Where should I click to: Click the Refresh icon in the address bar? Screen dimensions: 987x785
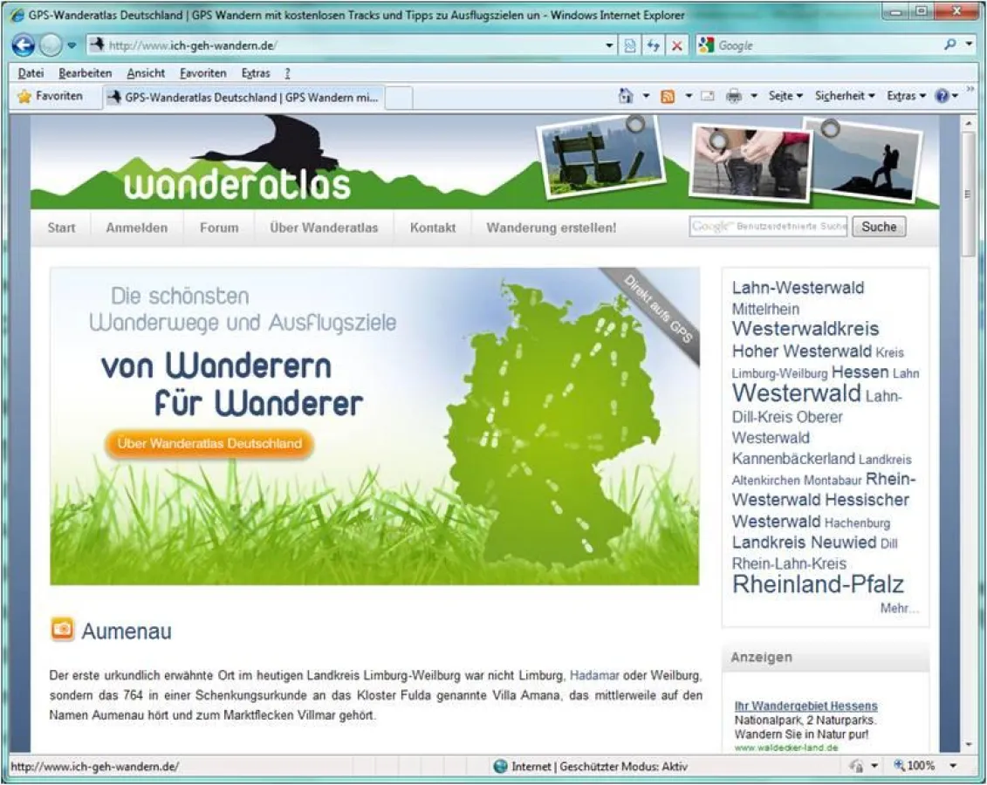654,44
